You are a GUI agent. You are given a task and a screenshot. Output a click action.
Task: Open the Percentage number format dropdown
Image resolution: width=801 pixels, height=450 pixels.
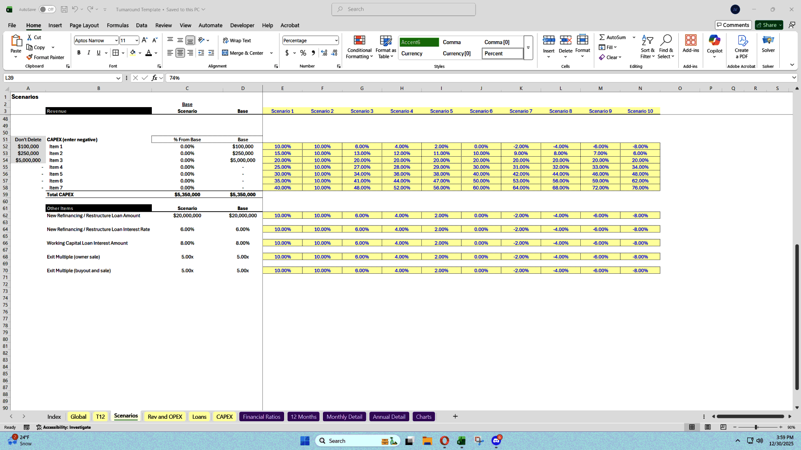click(x=336, y=40)
